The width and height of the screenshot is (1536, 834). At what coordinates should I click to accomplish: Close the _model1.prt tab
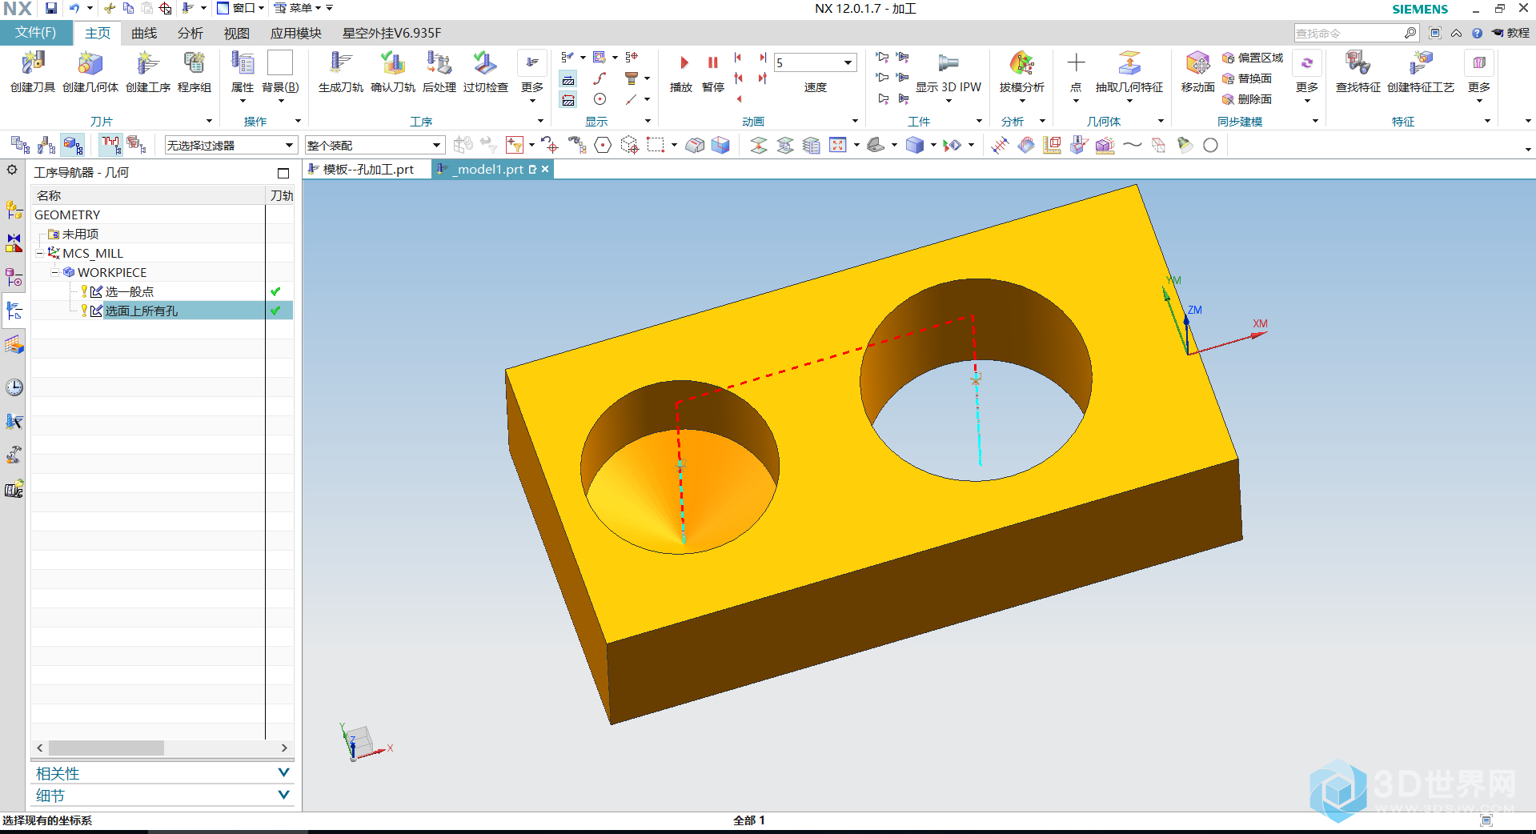pos(545,169)
